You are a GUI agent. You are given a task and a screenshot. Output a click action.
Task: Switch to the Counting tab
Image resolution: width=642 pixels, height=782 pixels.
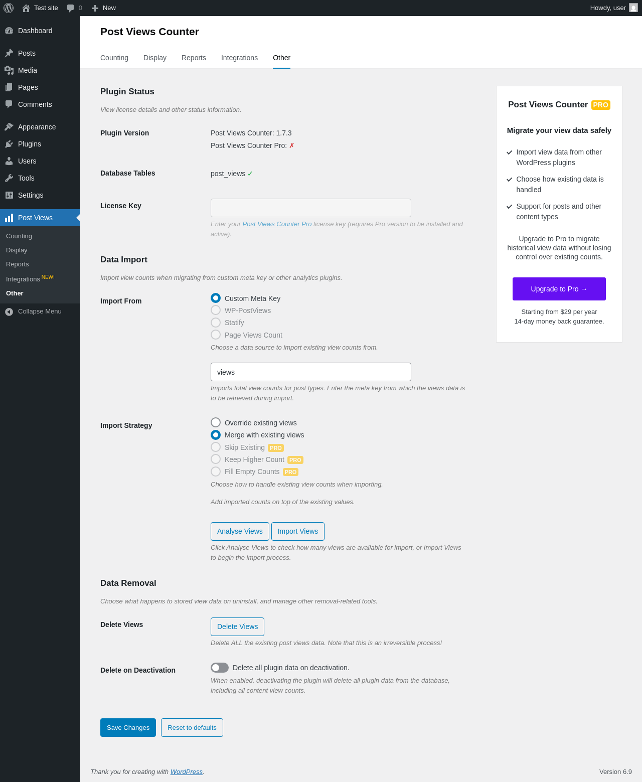coord(114,58)
